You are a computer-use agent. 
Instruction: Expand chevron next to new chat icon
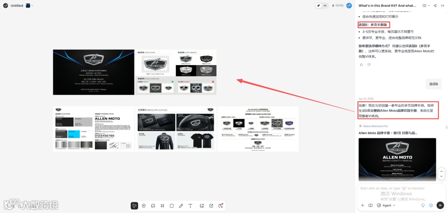click(x=429, y=5)
